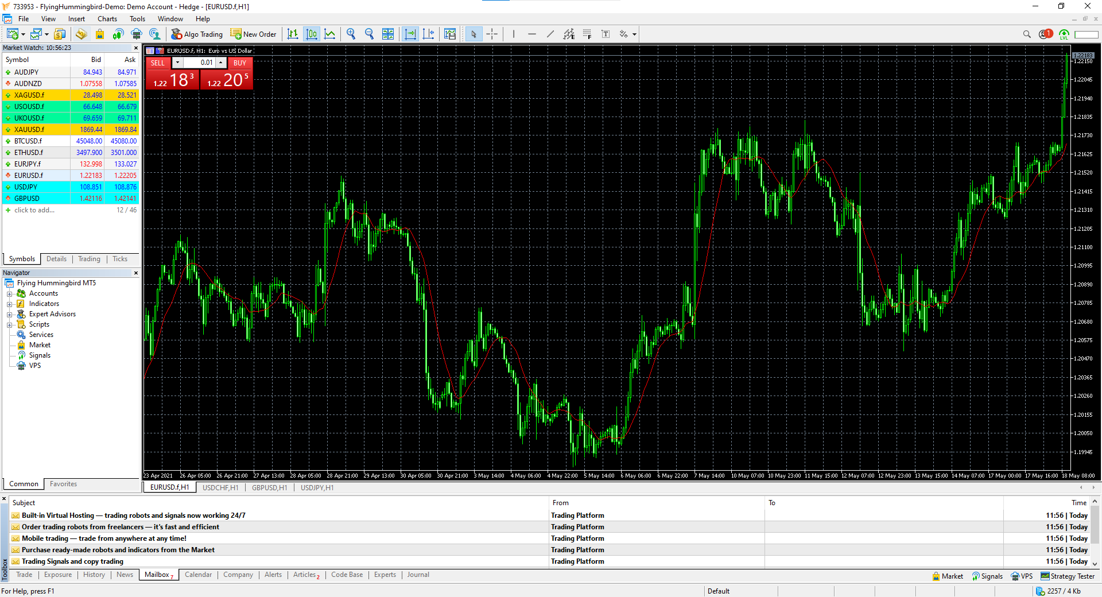The image size is (1102, 597).
Task: Save chart as template icon
Action: click(x=450, y=34)
